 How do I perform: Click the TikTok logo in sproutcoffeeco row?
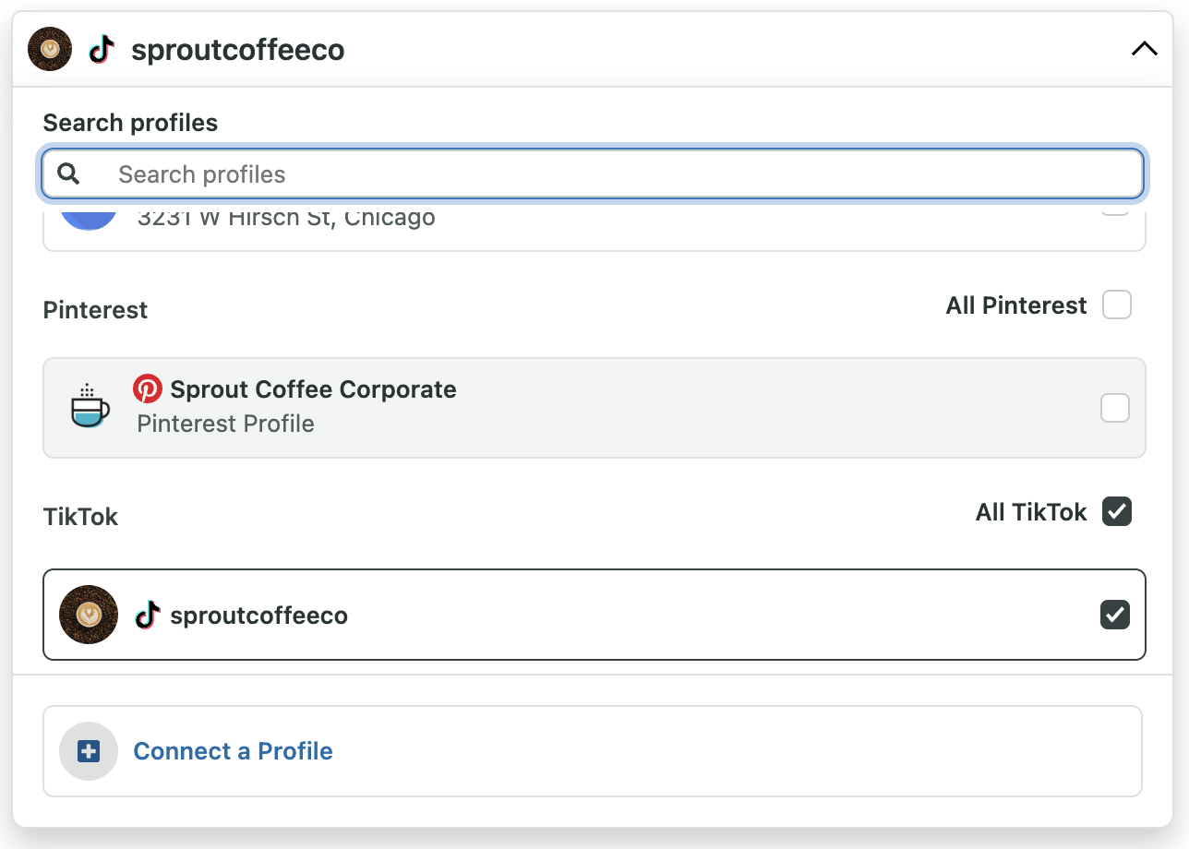click(x=148, y=615)
